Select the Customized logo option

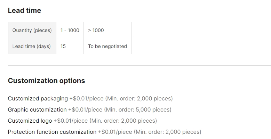pyautogui.click(x=30, y=121)
